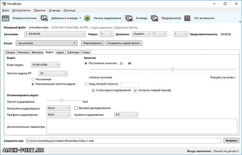
Task: Open the Заголовок title dropdown
Action: point(55,34)
